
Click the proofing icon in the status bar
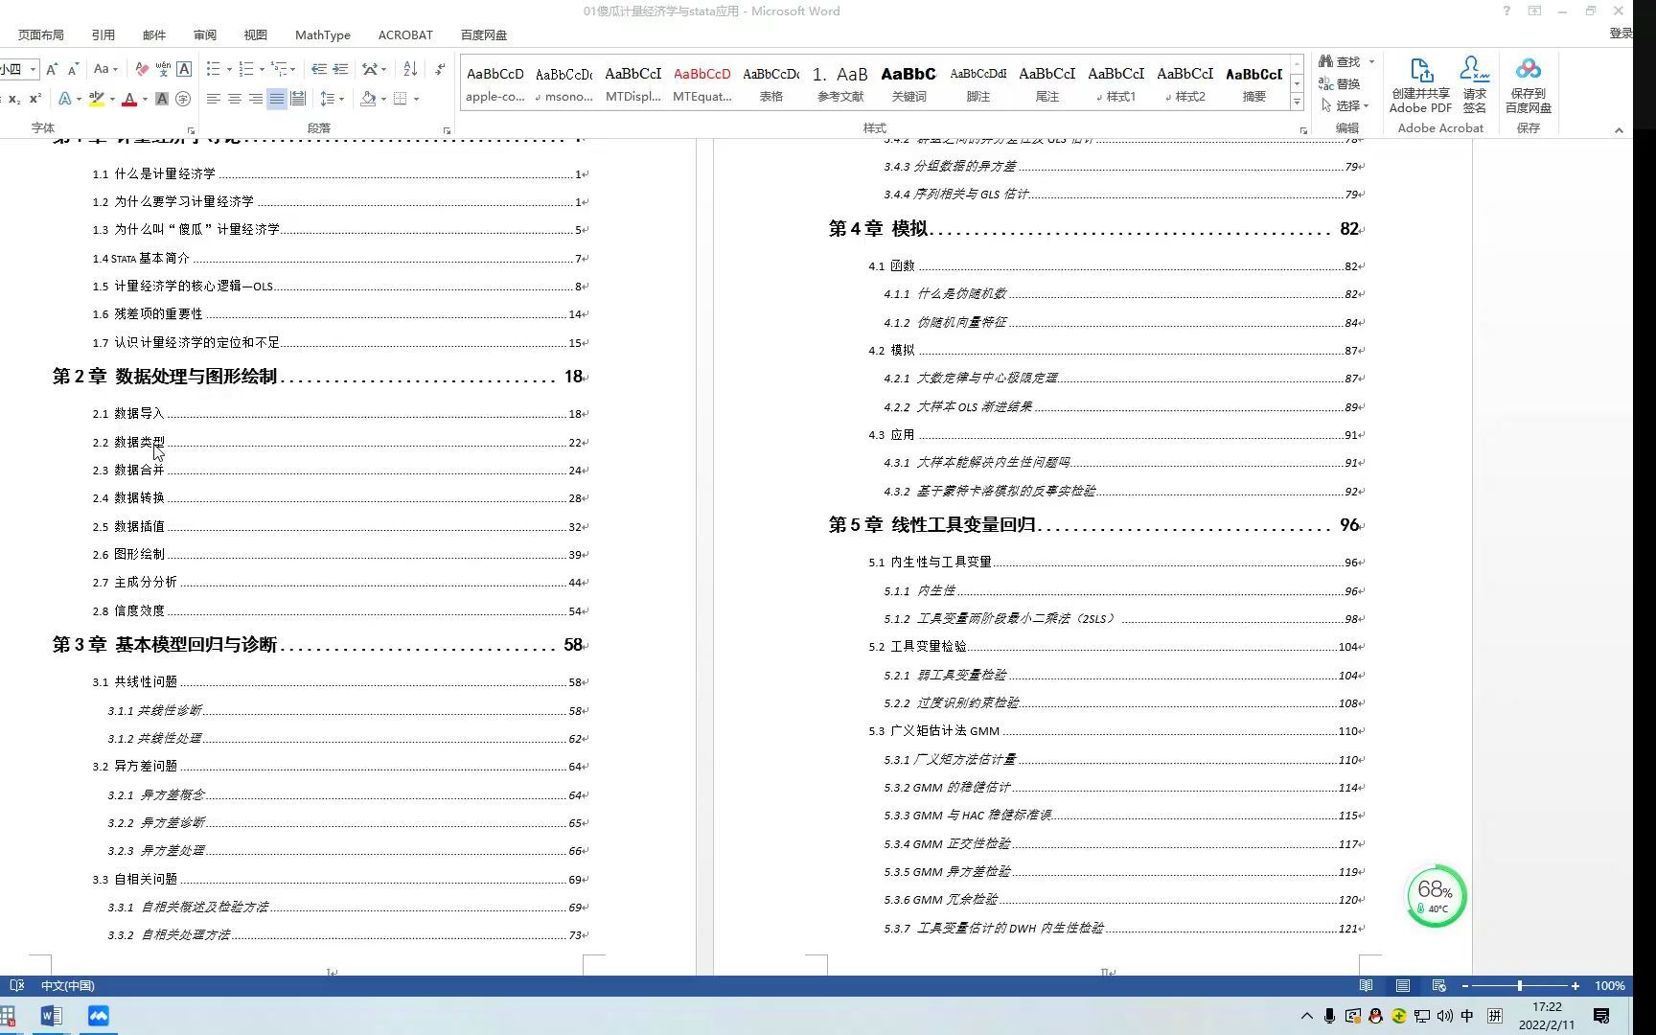click(16, 985)
